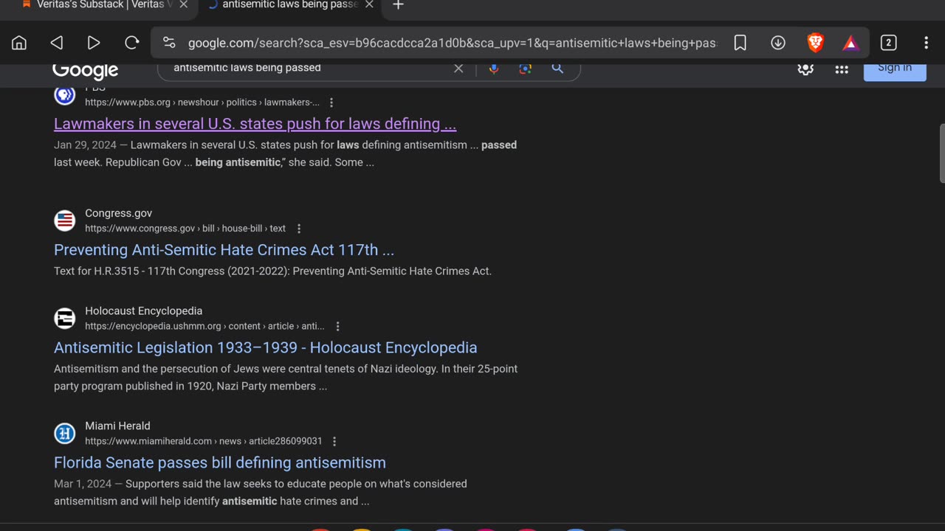
Task: Select the antisemitic laws being passed tab
Action: click(289, 5)
